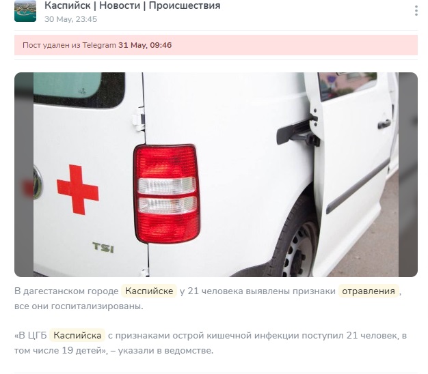Viewport: 428px width, 374px height.
Task: Click the pink Пост удален из Telegram banner
Action: point(216,45)
